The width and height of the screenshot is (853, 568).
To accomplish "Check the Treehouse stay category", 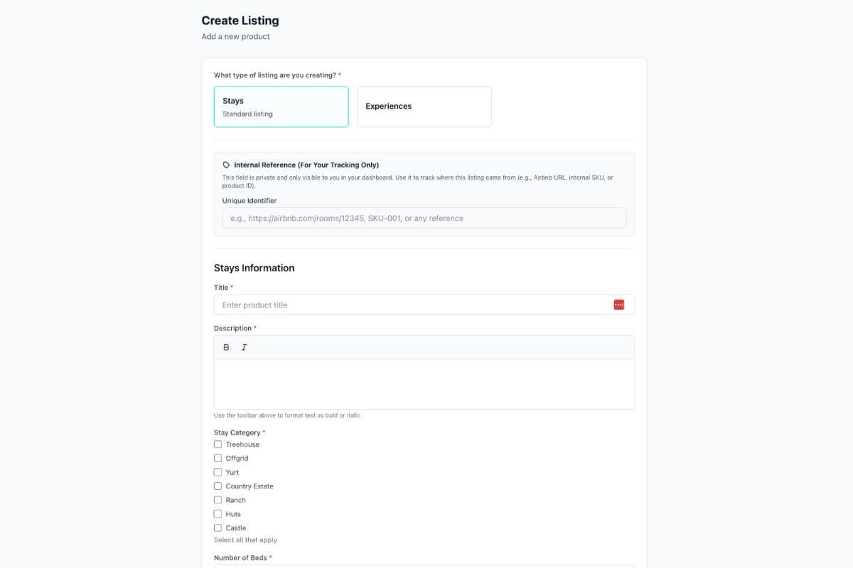I will click(x=218, y=444).
